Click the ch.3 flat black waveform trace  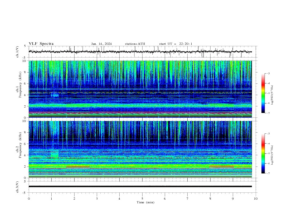[x=140, y=187]
